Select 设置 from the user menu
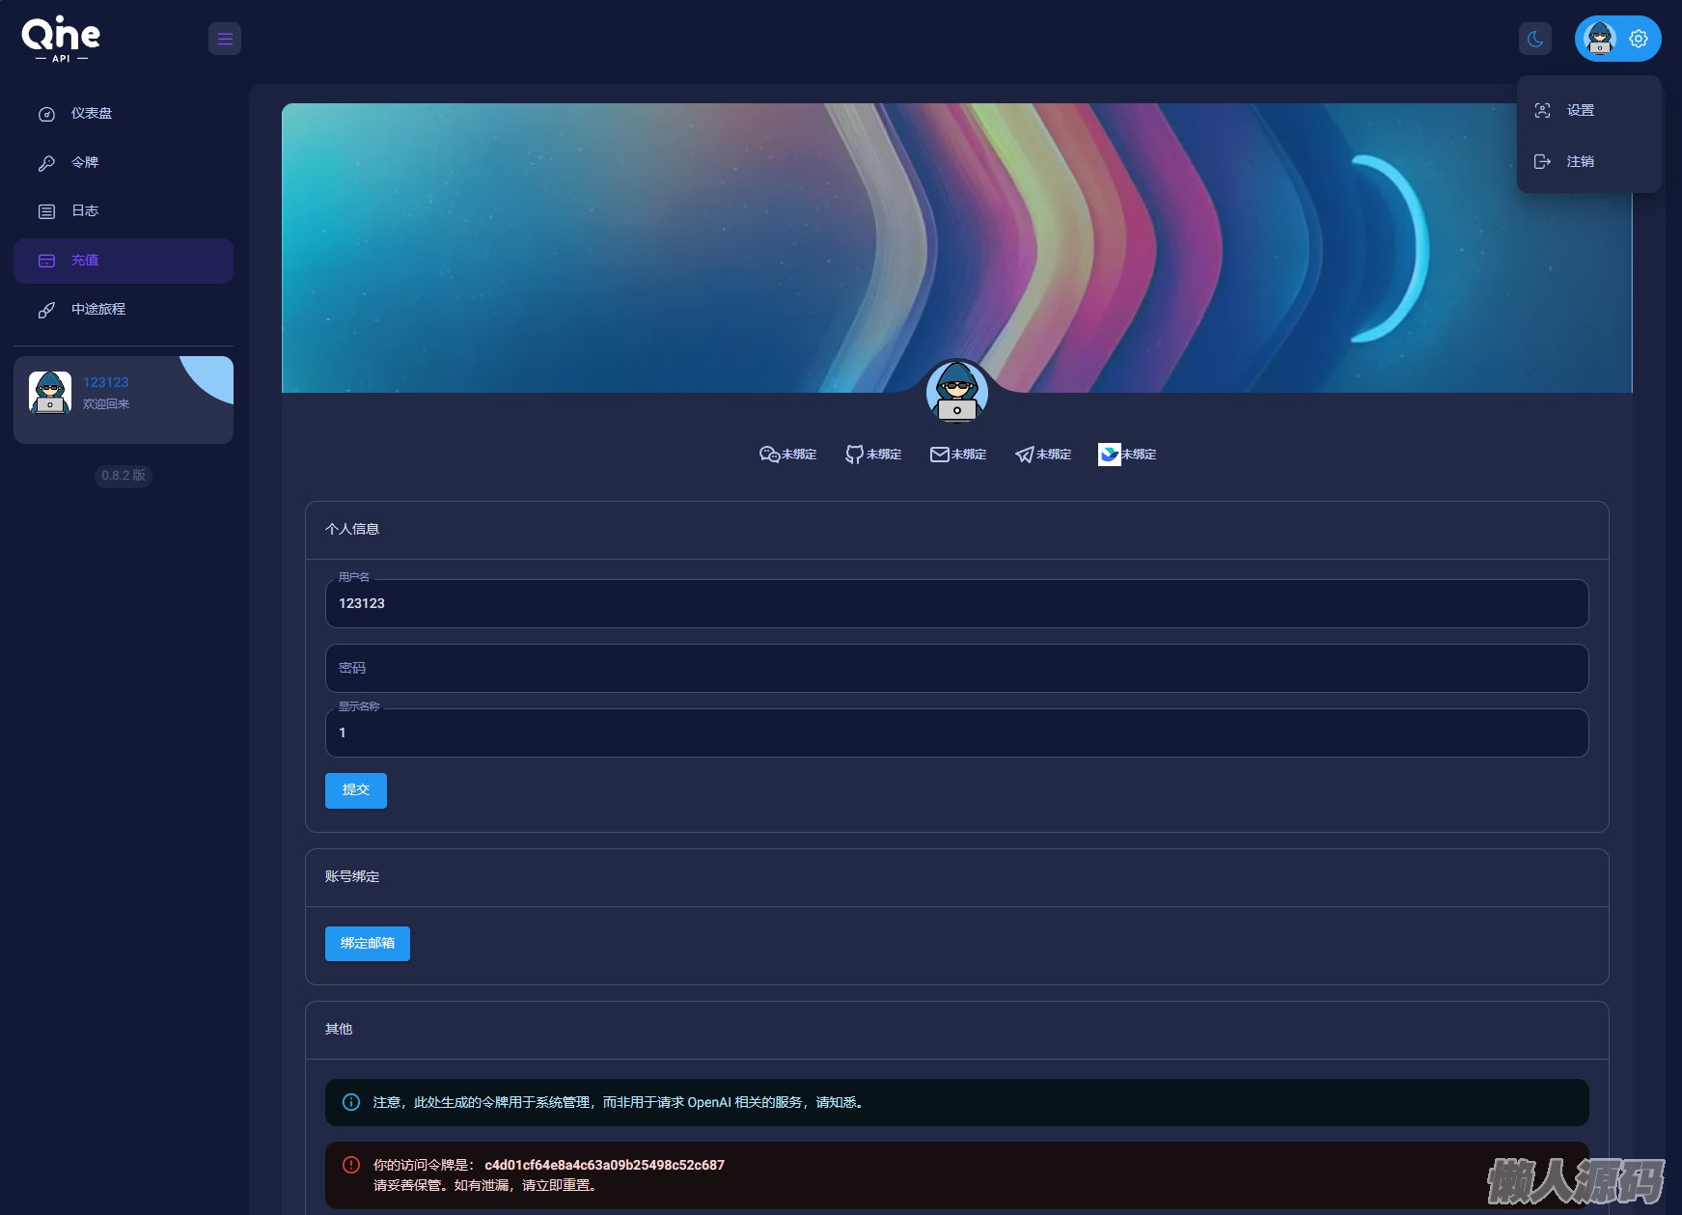 1589,110
